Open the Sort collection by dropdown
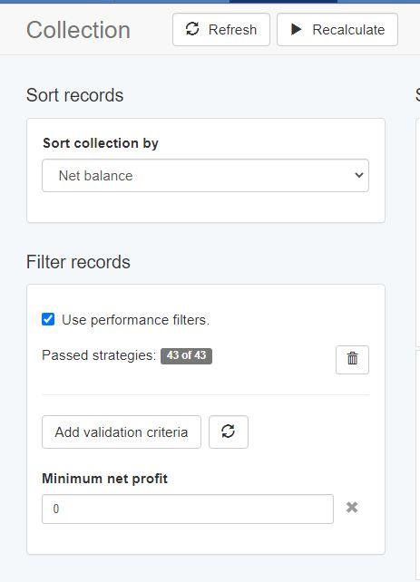 click(205, 176)
